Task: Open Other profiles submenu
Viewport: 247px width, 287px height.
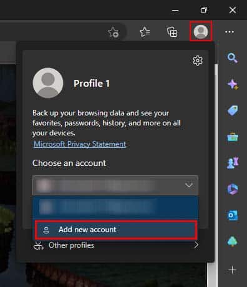Action: tap(116, 245)
